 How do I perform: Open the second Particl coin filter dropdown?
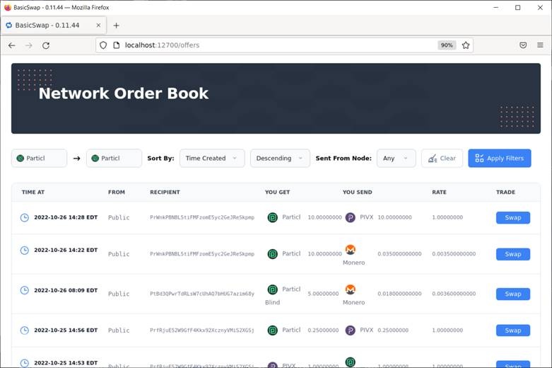(x=114, y=159)
